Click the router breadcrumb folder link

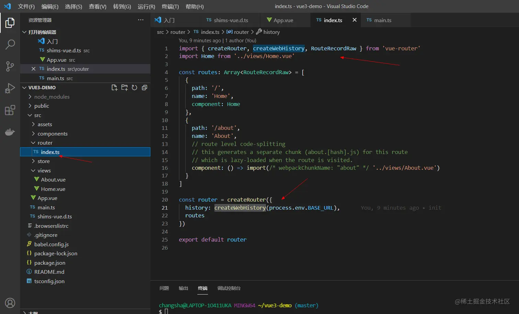click(177, 32)
